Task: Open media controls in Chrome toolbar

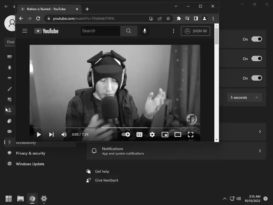Action: 187,18
